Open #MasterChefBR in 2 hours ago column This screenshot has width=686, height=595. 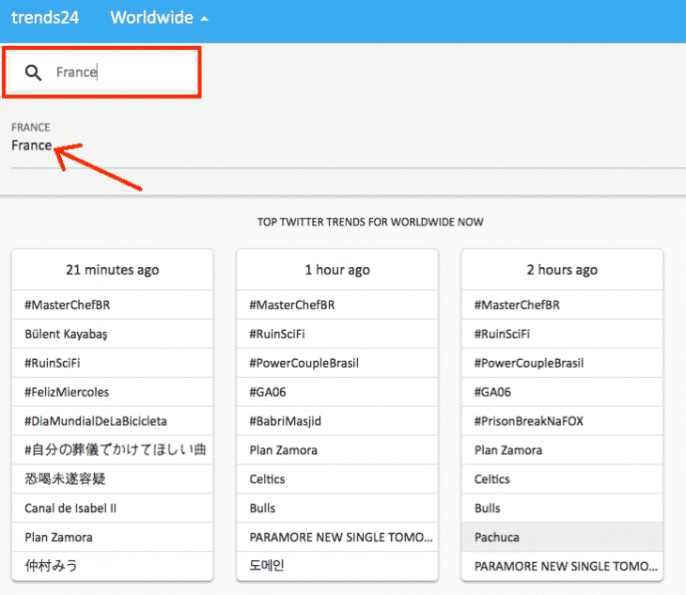pyautogui.click(x=517, y=305)
